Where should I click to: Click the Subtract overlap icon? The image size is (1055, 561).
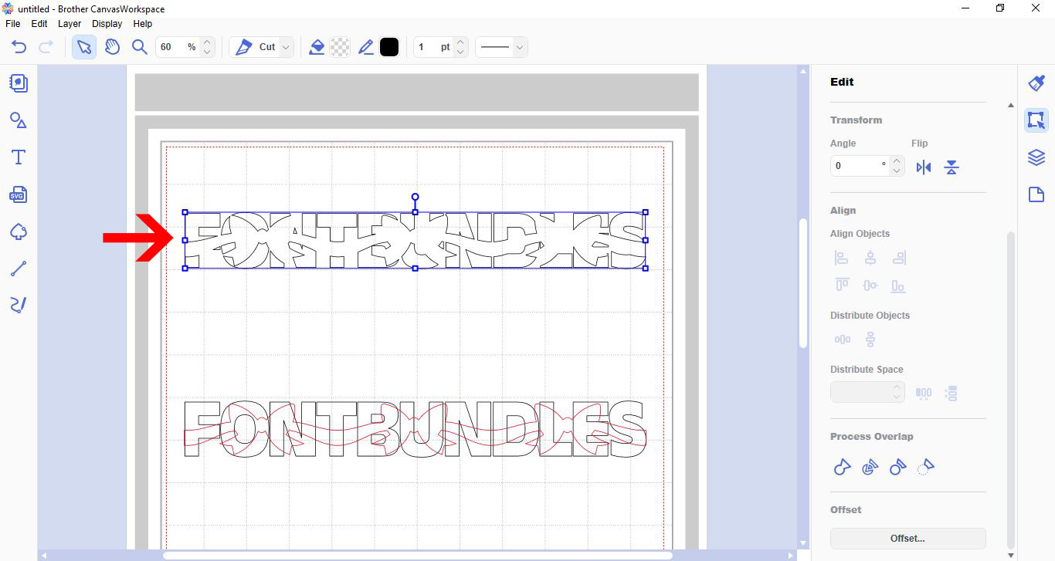[x=897, y=467]
